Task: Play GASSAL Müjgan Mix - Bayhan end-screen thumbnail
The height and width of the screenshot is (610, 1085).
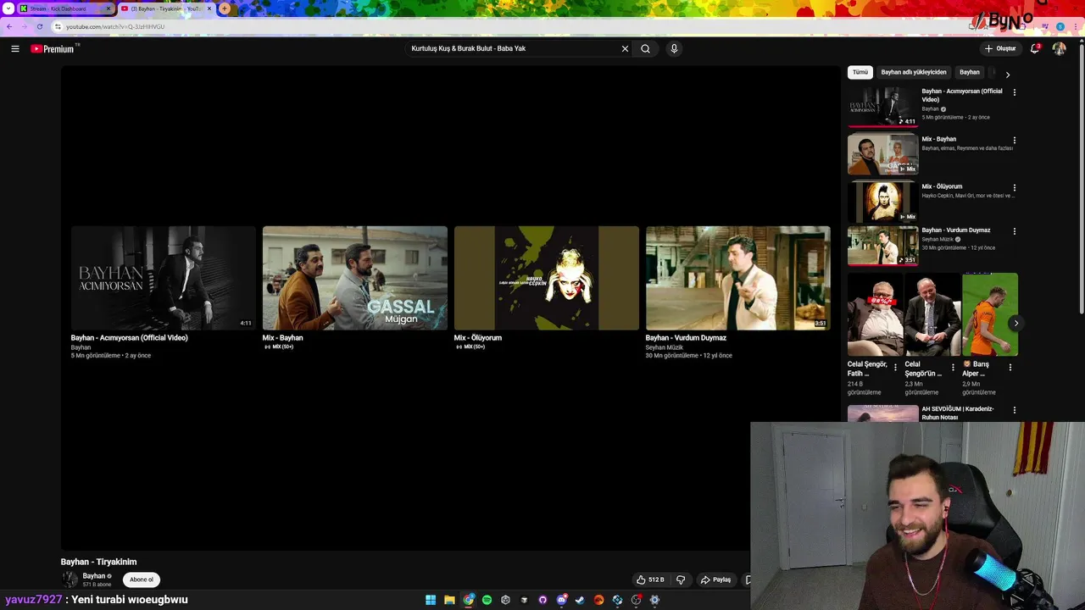Action: pos(355,278)
